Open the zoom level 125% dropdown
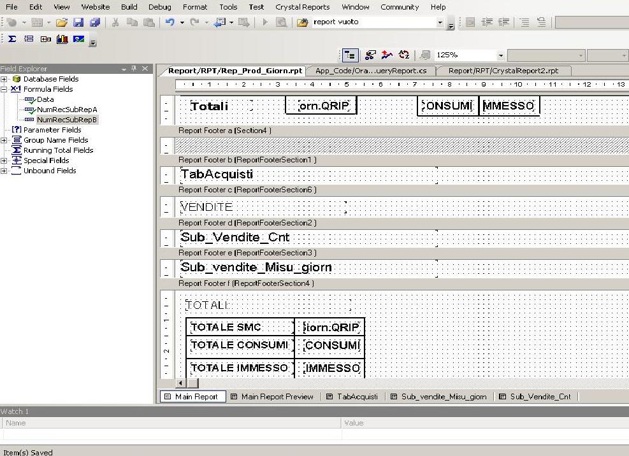This screenshot has height=456, width=629. pos(501,55)
